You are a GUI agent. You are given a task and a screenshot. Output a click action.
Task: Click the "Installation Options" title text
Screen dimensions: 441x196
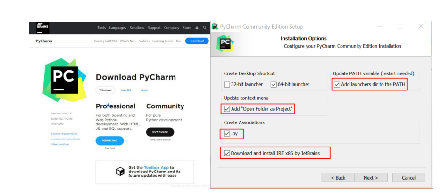click(304, 39)
